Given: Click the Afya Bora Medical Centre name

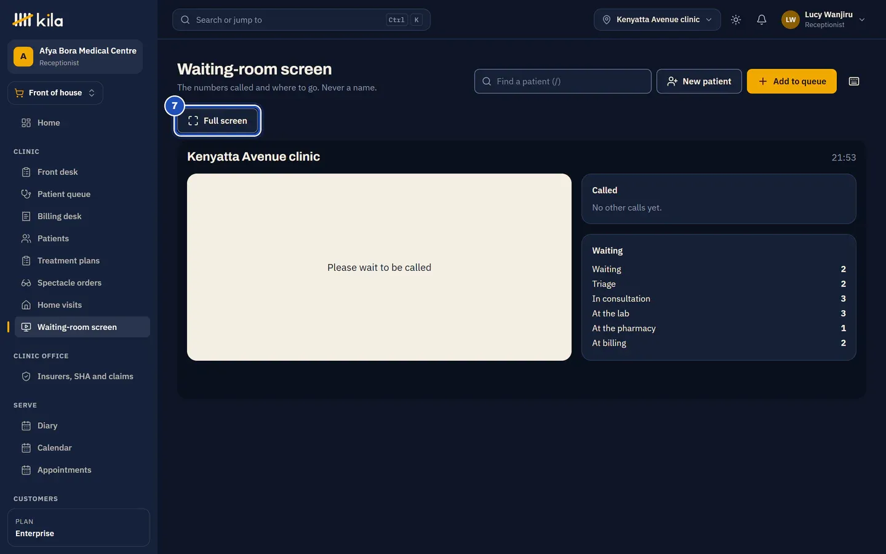Looking at the screenshot, I should [88, 51].
